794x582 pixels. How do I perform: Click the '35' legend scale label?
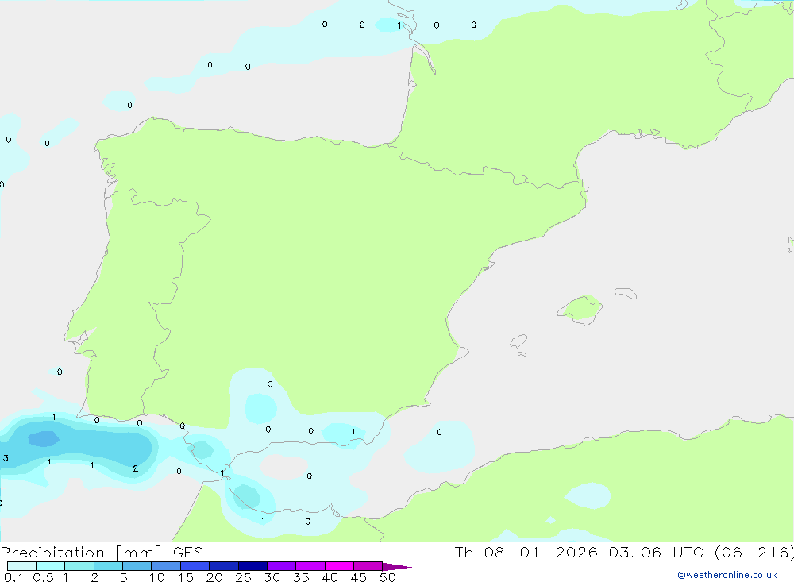[x=301, y=577]
